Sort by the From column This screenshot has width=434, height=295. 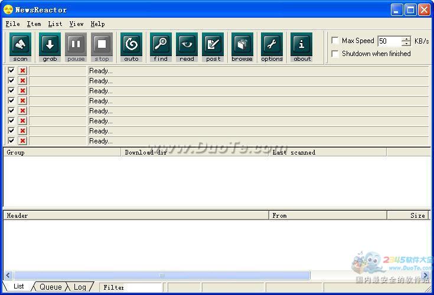pos(328,215)
